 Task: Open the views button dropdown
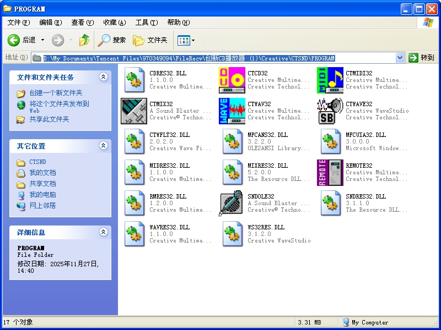[193, 40]
